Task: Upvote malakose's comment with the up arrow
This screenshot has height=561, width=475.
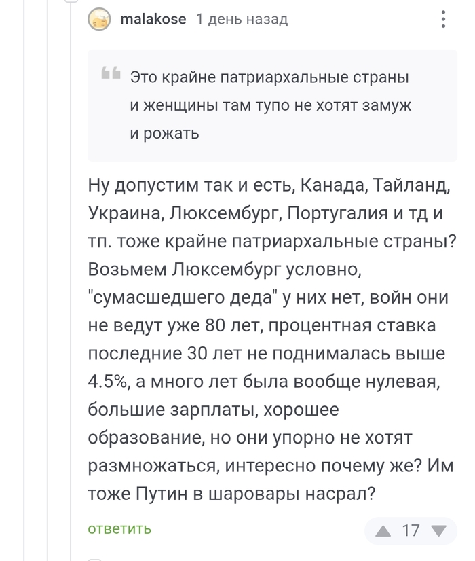Action: pyautogui.click(x=383, y=530)
